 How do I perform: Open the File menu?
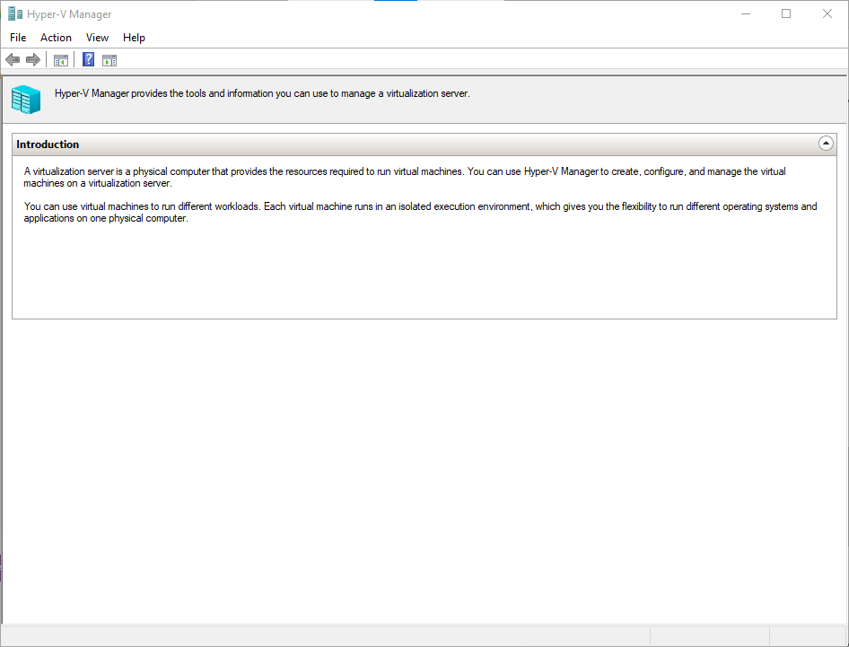pyautogui.click(x=18, y=38)
